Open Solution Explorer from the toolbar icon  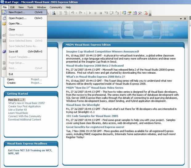(x=124, y=13)
